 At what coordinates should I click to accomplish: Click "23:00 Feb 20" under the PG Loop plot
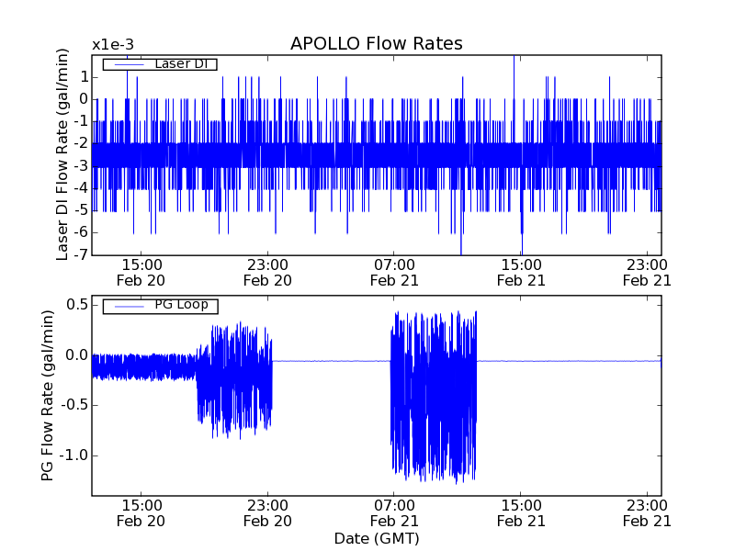pos(267,513)
